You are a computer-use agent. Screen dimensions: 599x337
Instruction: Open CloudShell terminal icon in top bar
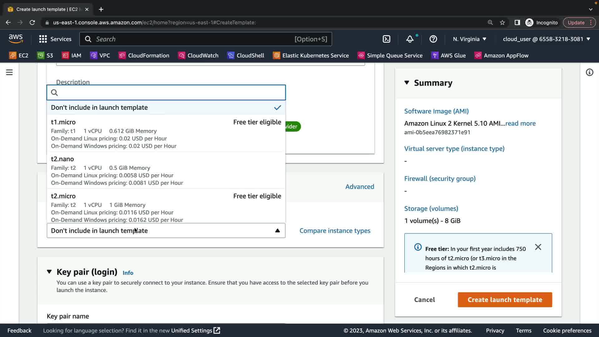[x=386, y=39]
